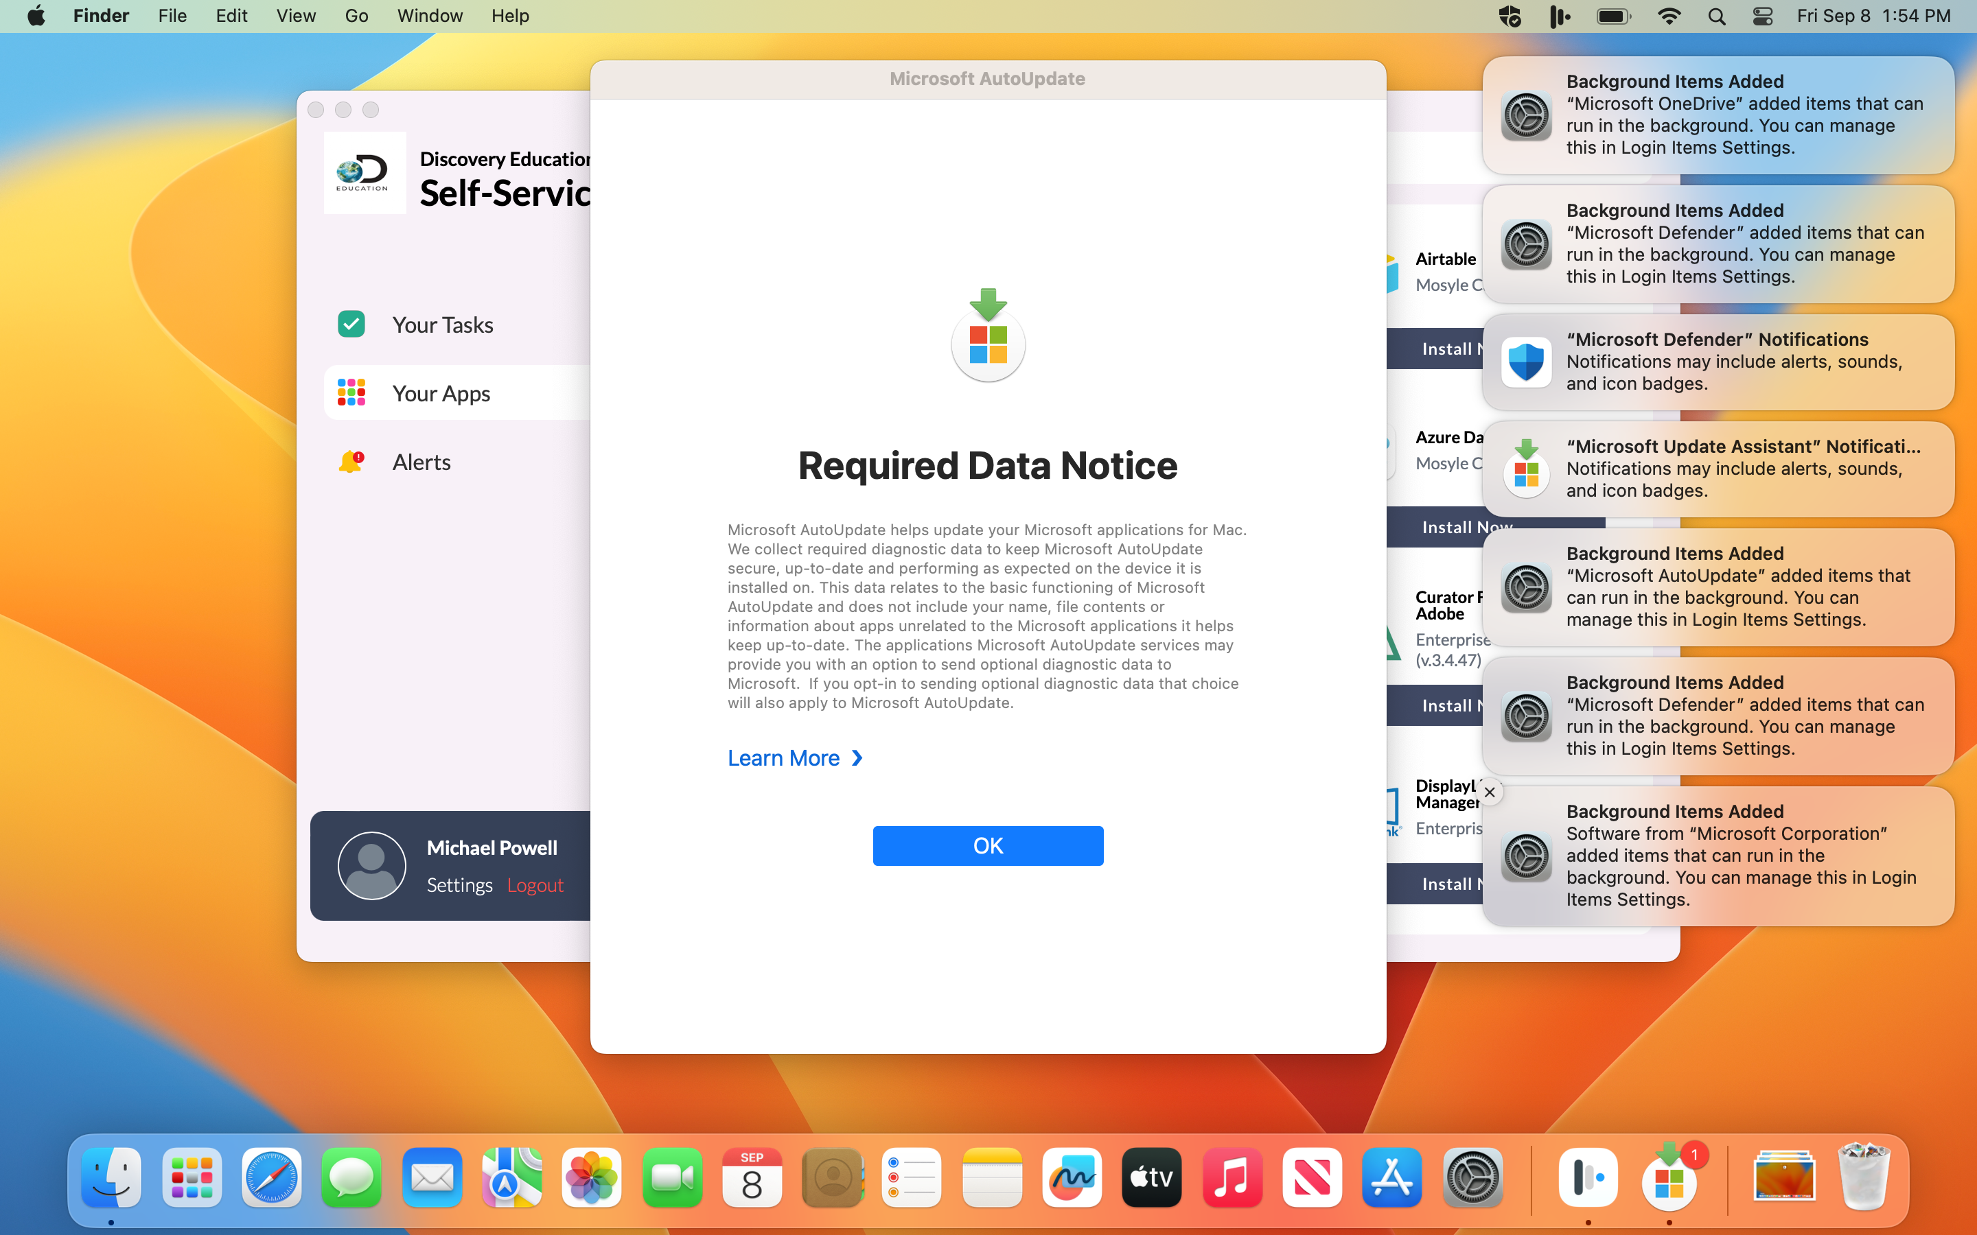The width and height of the screenshot is (1977, 1235).
Task: Click the Your Tasks checkmark icon
Action: coord(351,325)
